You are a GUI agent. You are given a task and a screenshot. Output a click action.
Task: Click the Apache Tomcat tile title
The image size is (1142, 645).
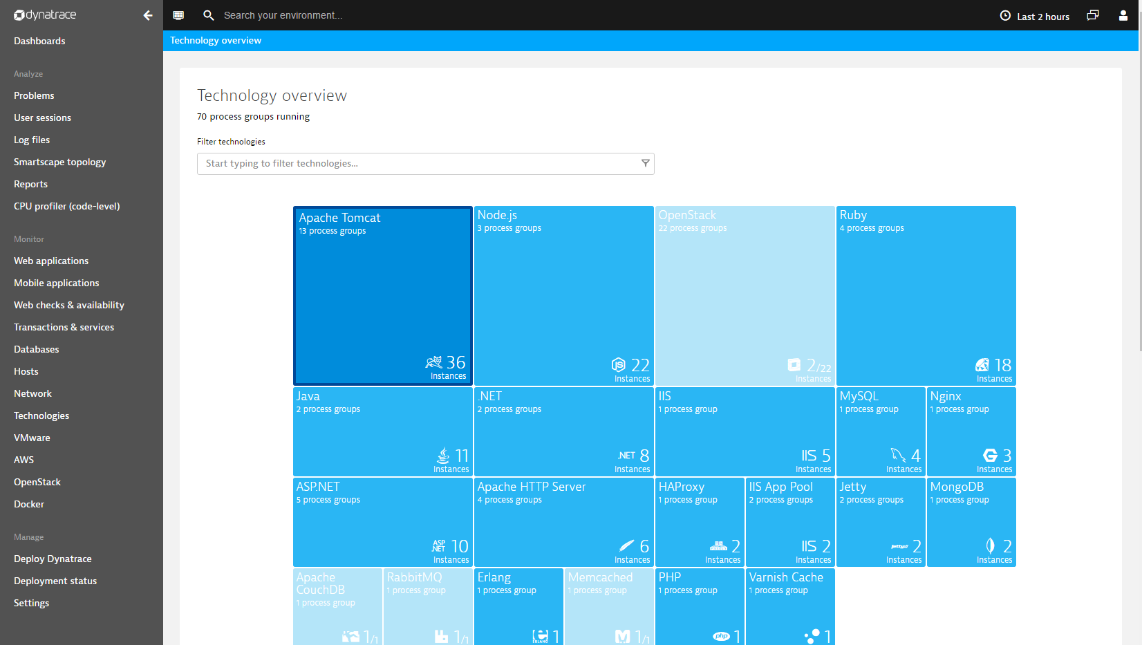[x=339, y=218]
